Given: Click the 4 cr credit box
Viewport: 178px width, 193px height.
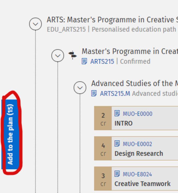Looking at the screenshot, I should click(103, 148).
